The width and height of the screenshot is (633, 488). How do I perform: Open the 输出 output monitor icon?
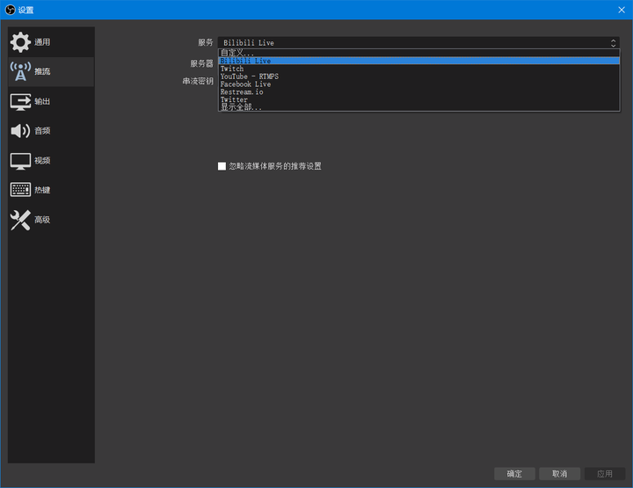(20, 101)
